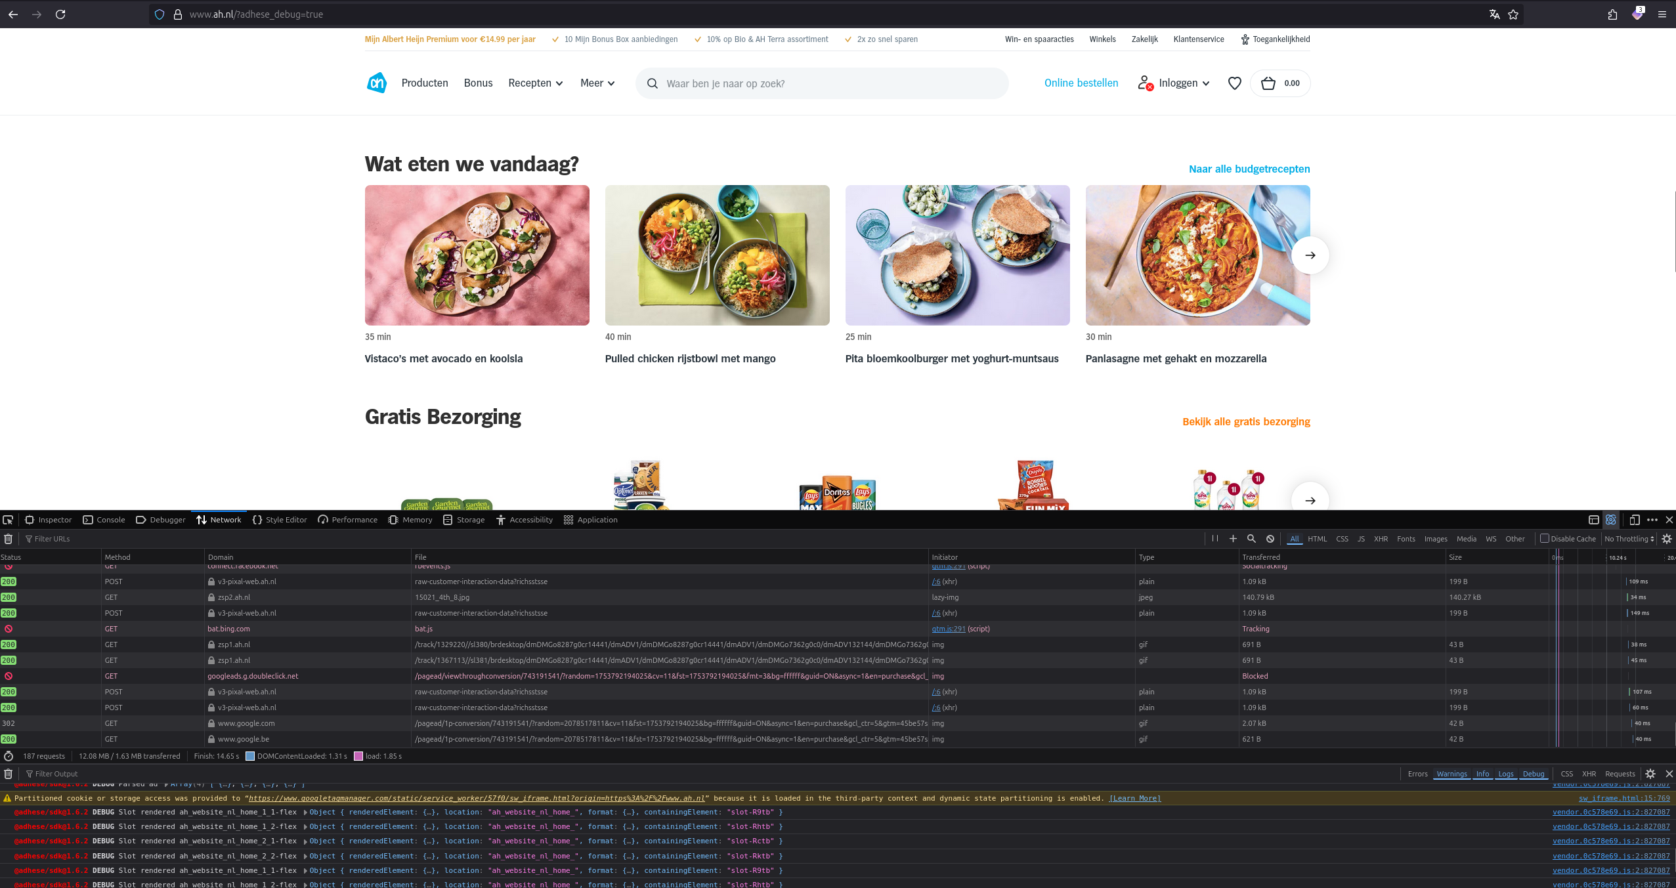The height and width of the screenshot is (888, 1676).
Task: Open network search magnifier icon
Action: tap(1251, 539)
